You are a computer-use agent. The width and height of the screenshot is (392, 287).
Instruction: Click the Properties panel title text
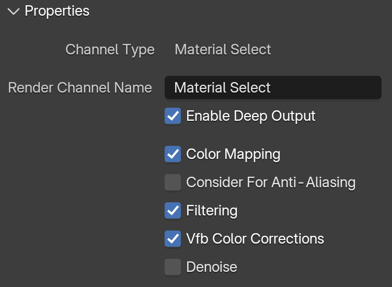point(57,11)
